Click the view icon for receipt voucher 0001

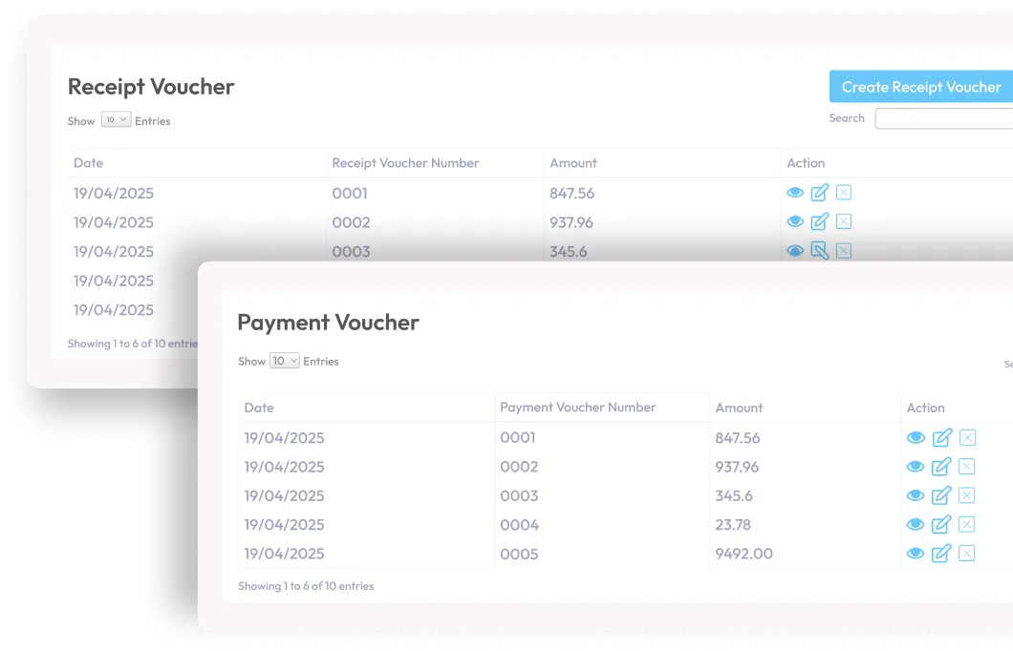click(x=795, y=193)
